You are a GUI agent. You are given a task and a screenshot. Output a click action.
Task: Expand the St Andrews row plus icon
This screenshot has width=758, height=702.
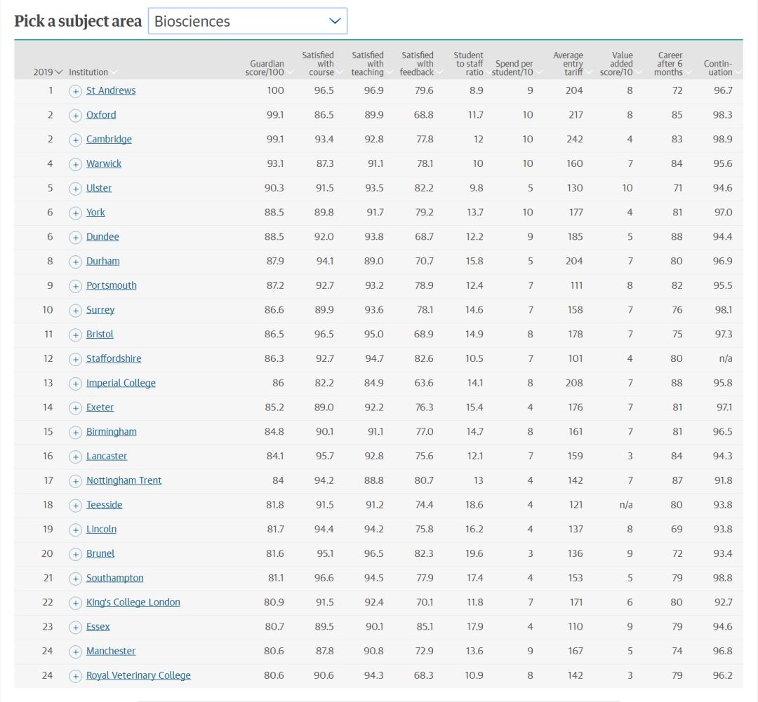(75, 91)
